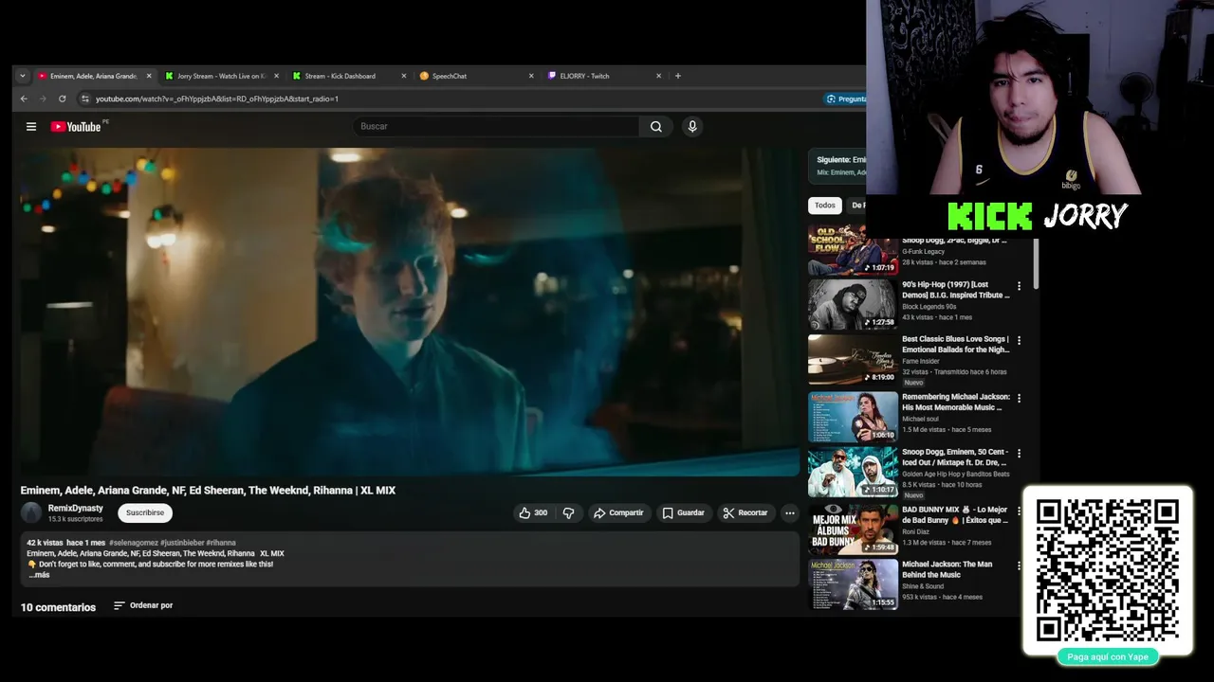Image resolution: width=1214 pixels, height=682 pixels.
Task: Go back with the browser back arrow
Action: pos(24,99)
